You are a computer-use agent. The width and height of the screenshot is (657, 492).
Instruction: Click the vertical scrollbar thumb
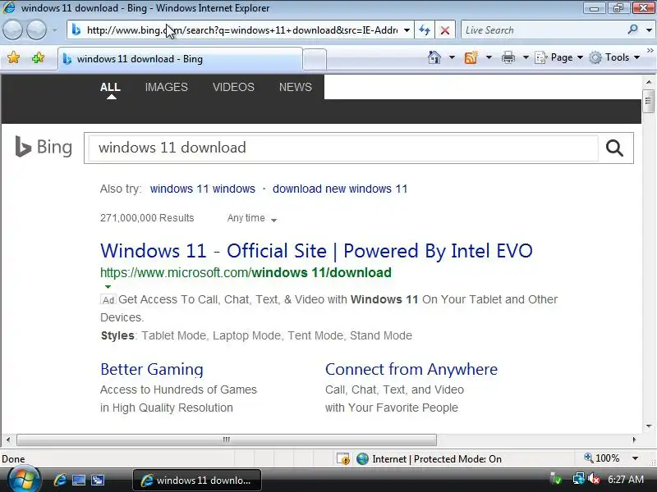point(649,101)
